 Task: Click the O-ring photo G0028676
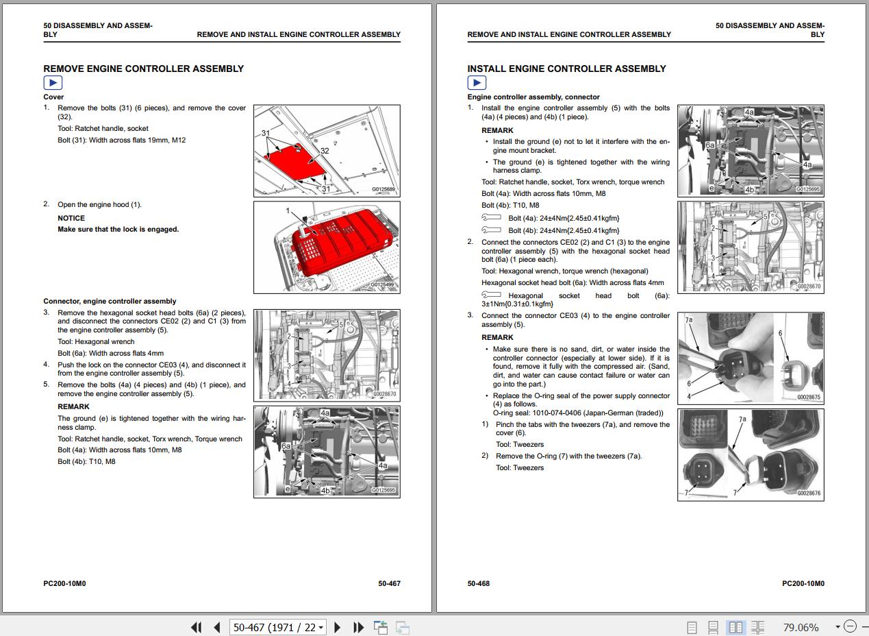click(x=751, y=455)
